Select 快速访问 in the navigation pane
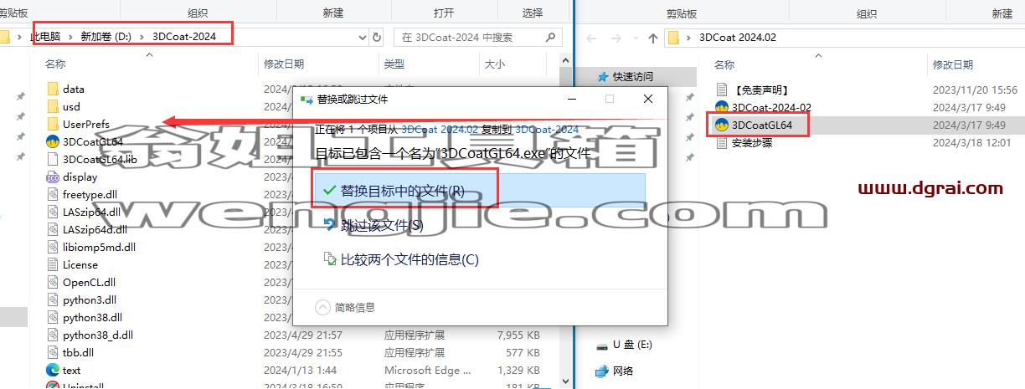The height and width of the screenshot is (389, 1025). pyautogui.click(x=632, y=76)
